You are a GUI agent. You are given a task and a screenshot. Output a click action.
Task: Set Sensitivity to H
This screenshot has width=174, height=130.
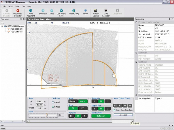tap(94, 101)
